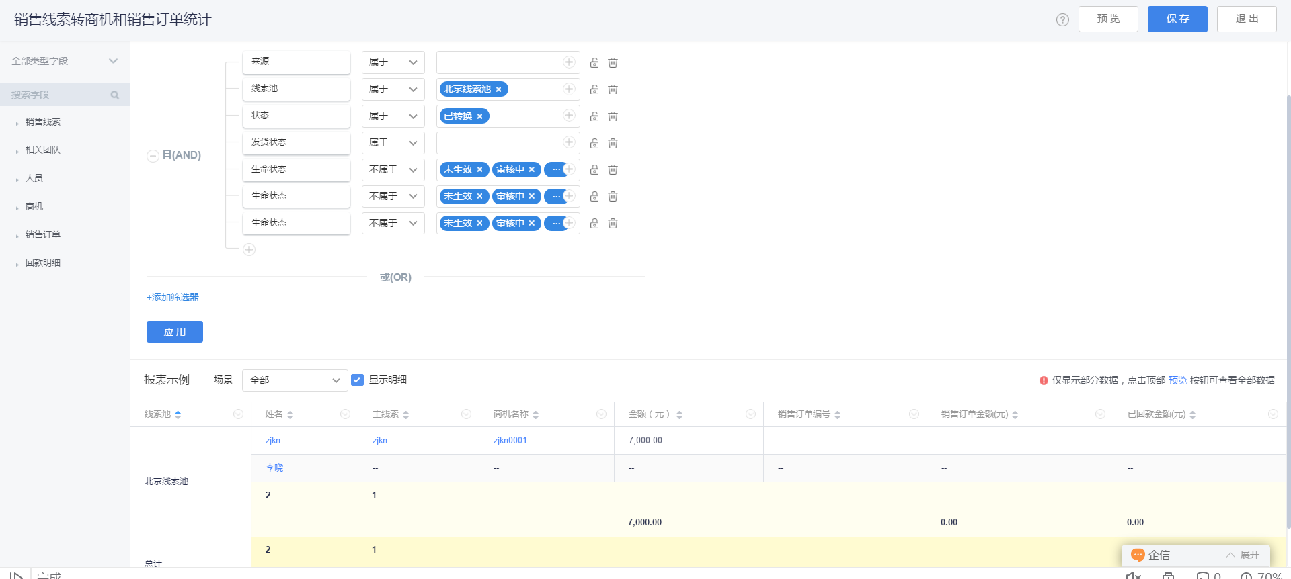Screen dimensions: 1291x579
Task: Add a value to the 线索池 filter
Action: 569,89
